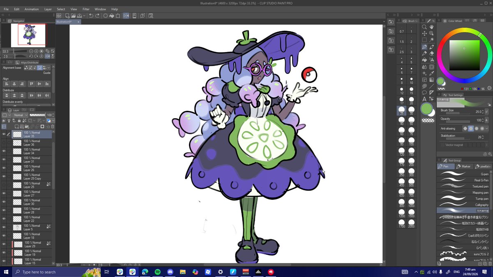
Task: Choose the Real G-Pen sub tool
Action: [x=463, y=180]
